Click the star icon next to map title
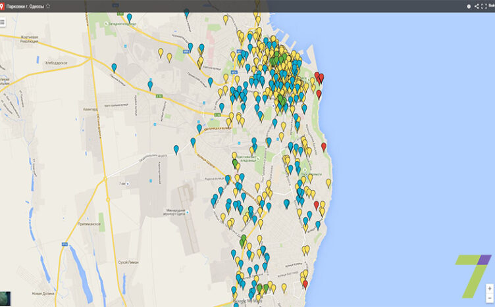Image resolution: width=495 pixels, height=307 pixels. point(48,6)
